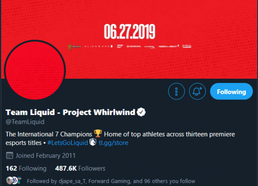258x186 pixels.
Task: View the 487.6K Followers list
Action: click(x=80, y=169)
